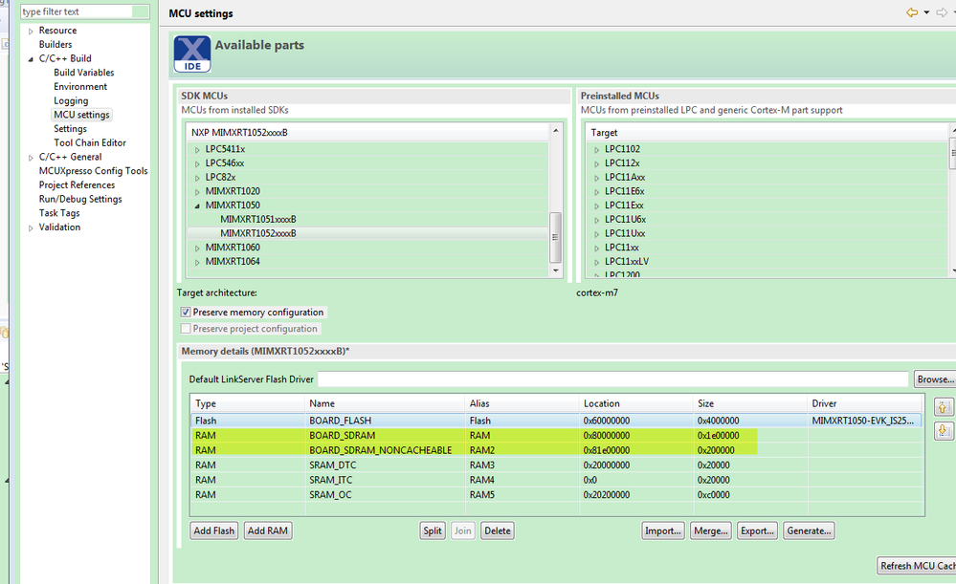Image resolution: width=956 pixels, height=584 pixels.
Task: Expand the LPC546xx SDK MCU group
Action: pyautogui.click(x=197, y=163)
